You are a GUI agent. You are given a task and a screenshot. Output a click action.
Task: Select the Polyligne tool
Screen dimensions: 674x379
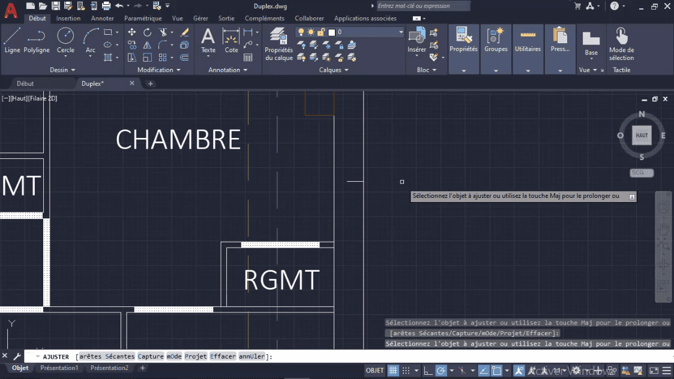click(37, 40)
